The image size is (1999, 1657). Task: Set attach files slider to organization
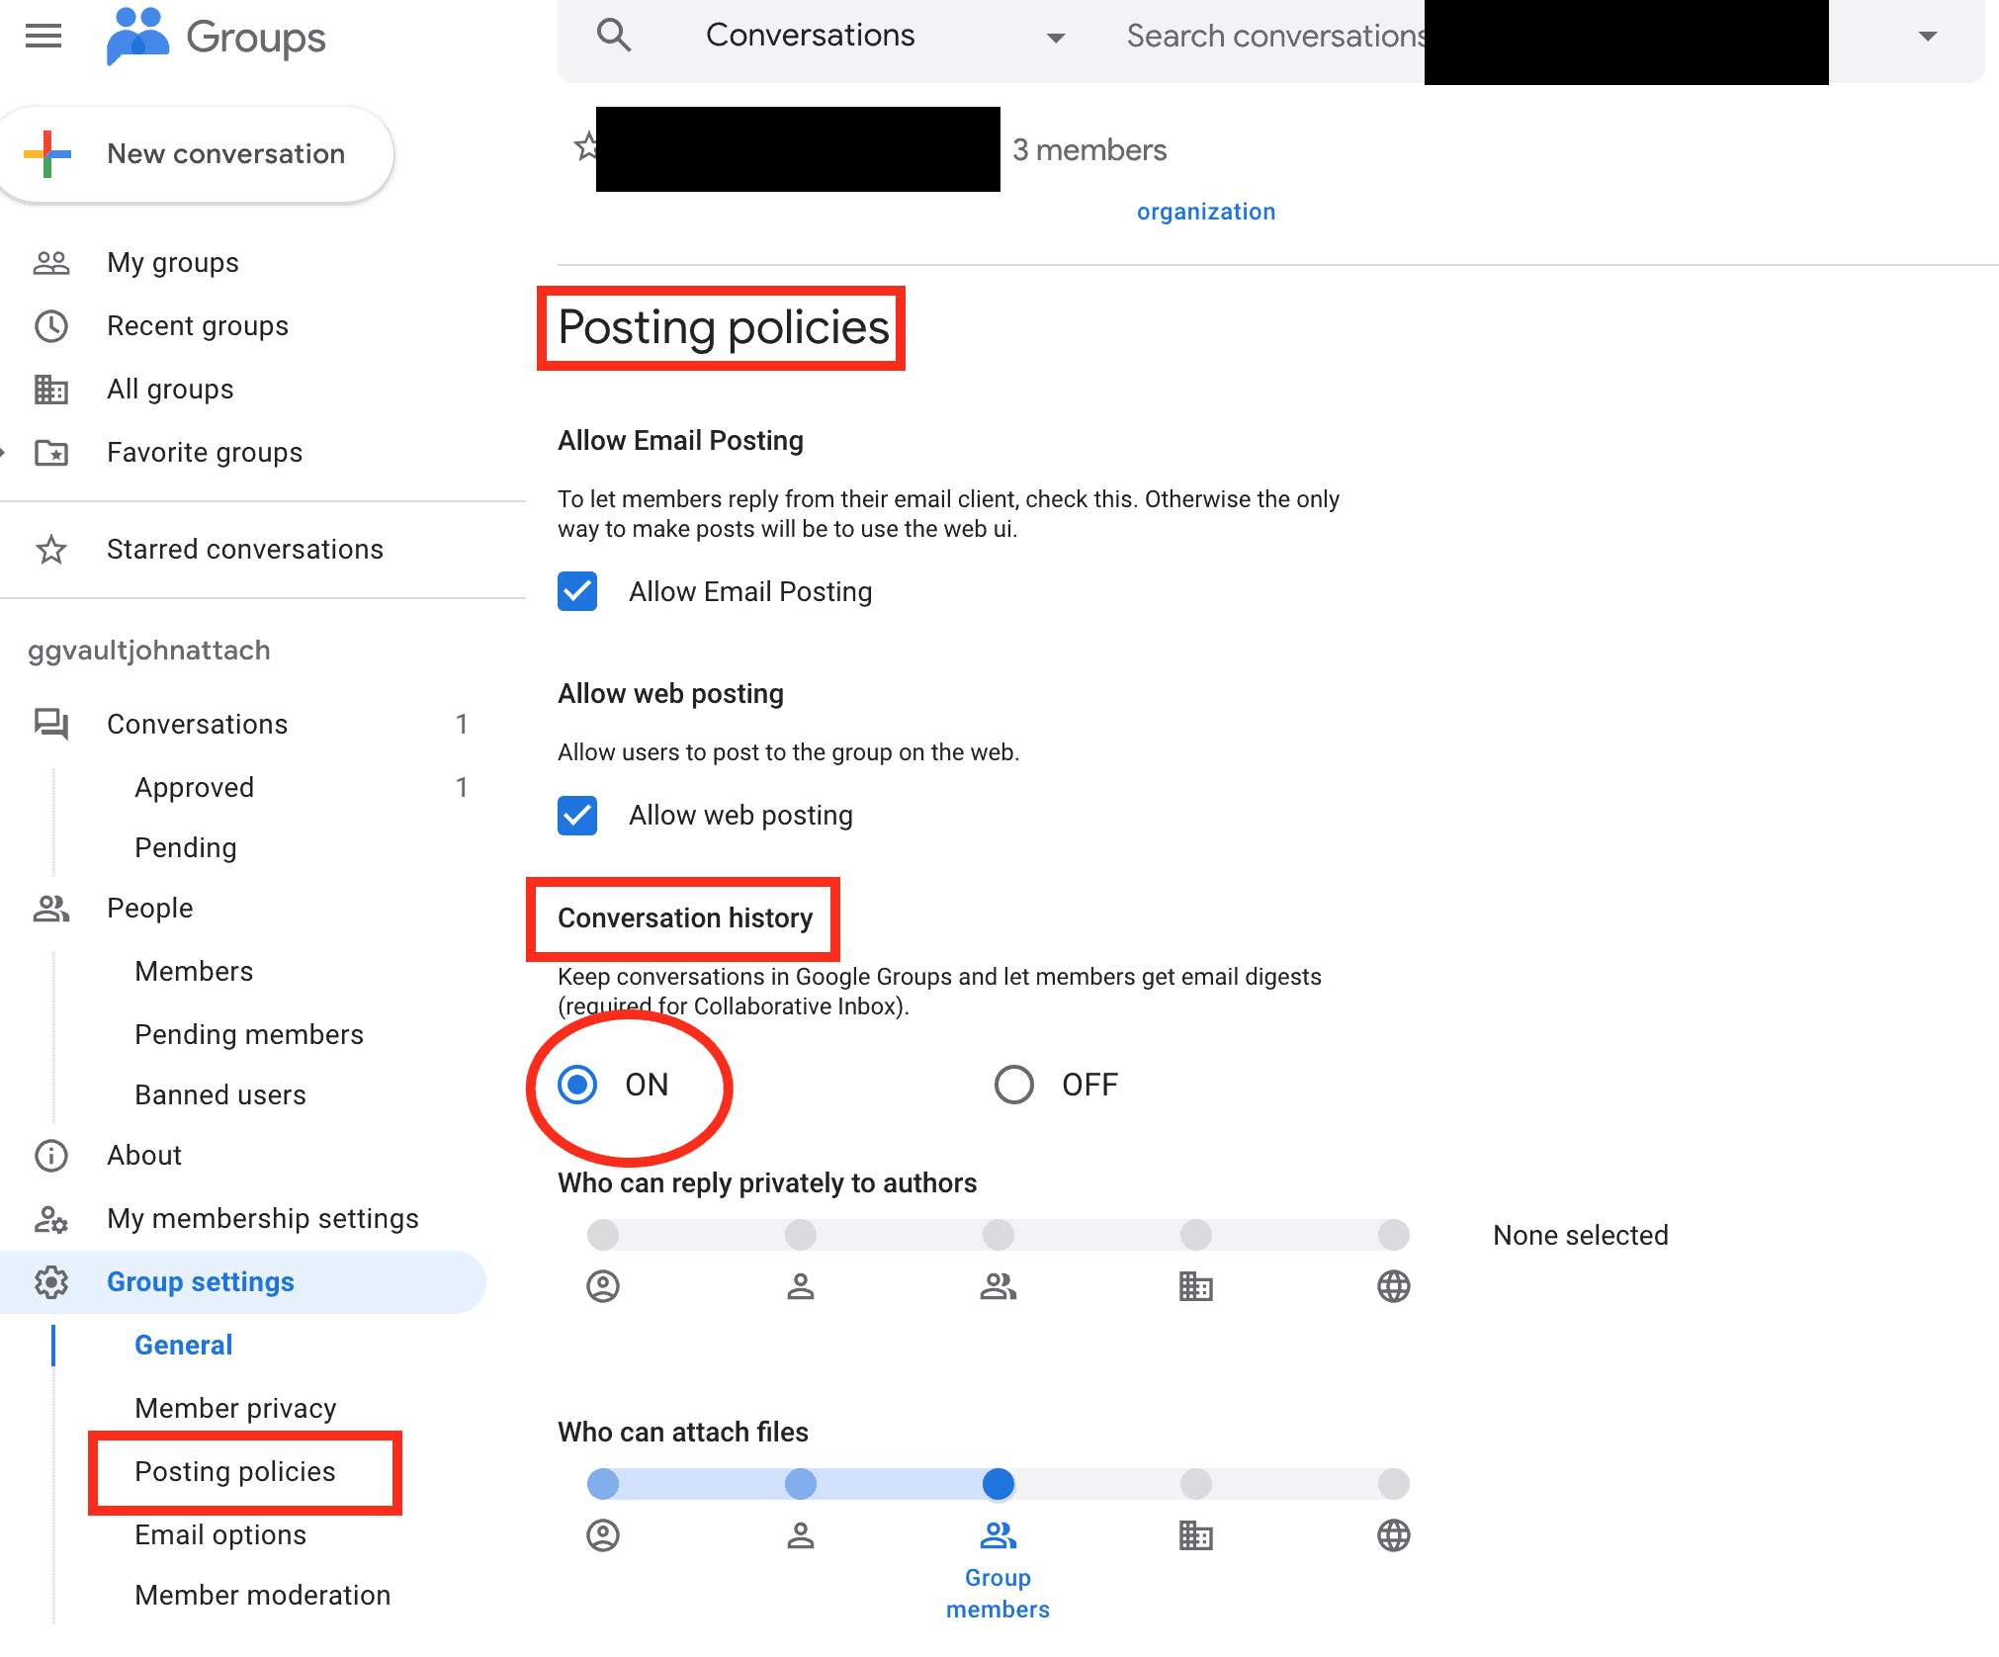pos(1196,1484)
